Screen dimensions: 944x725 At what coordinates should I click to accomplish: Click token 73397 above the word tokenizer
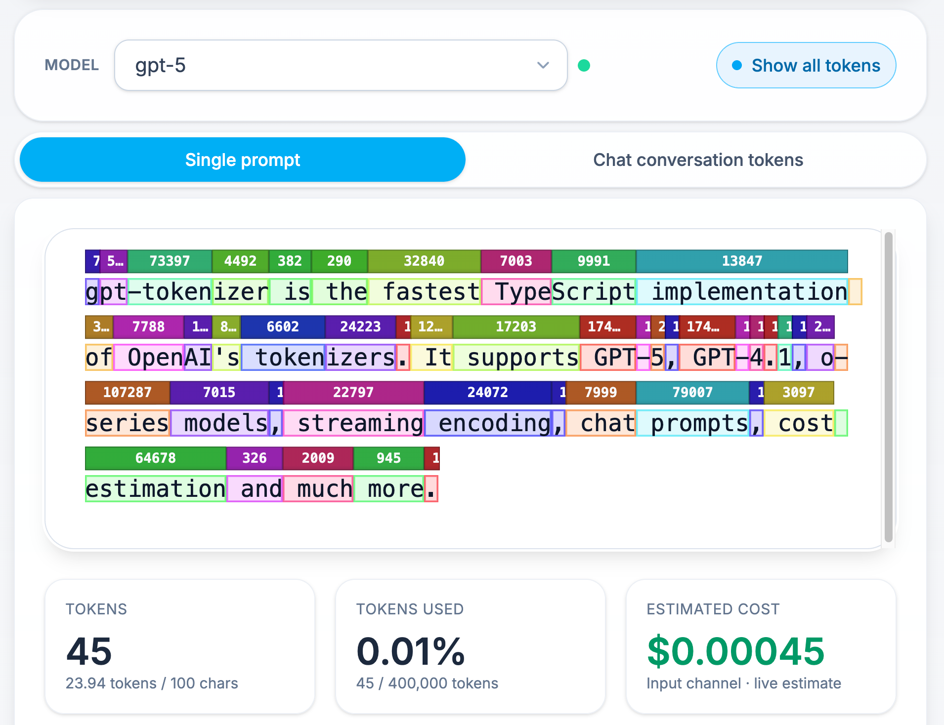pos(169,261)
